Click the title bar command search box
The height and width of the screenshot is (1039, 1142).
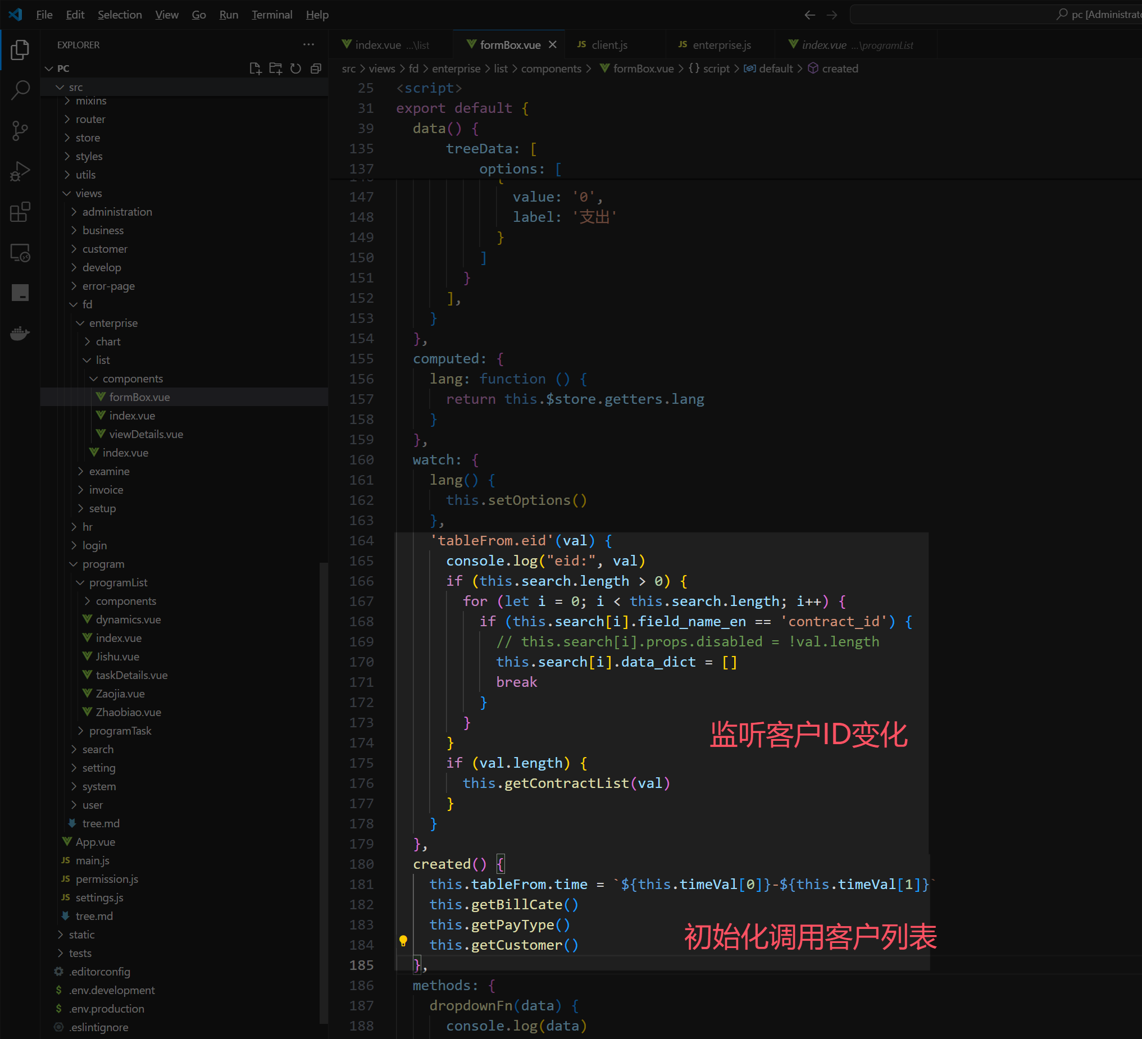pyautogui.click(x=996, y=15)
